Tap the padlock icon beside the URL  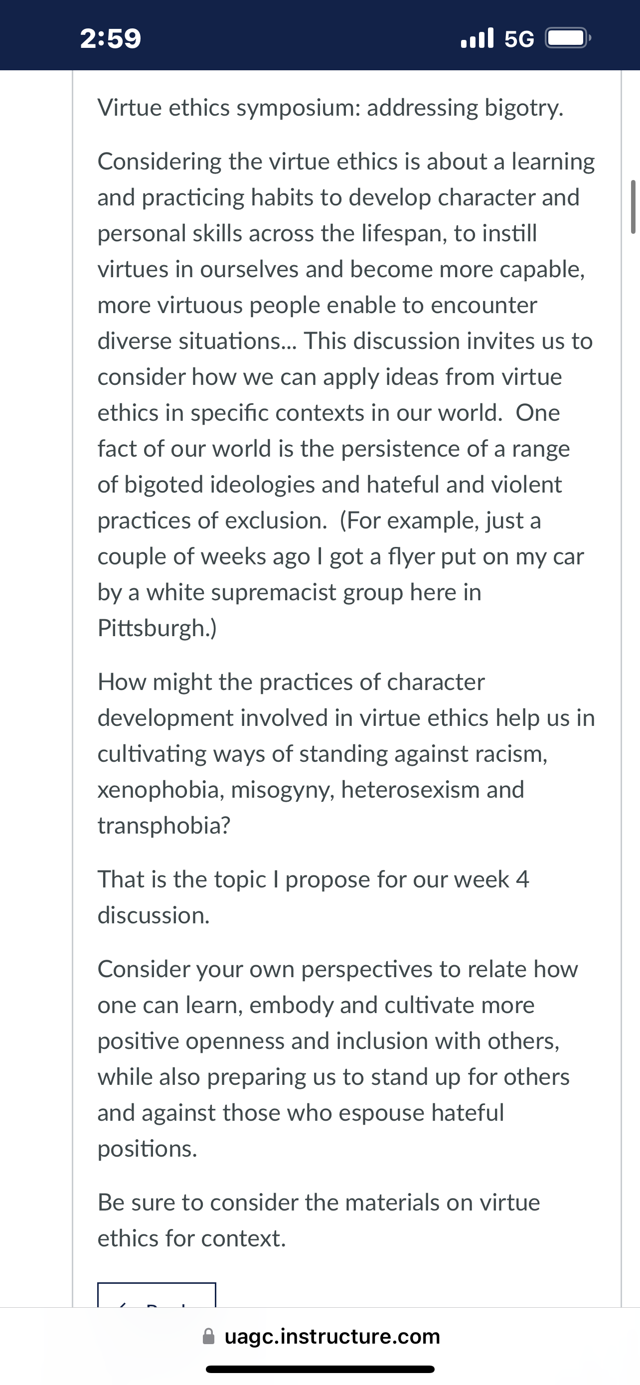[x=208, y=1336]
